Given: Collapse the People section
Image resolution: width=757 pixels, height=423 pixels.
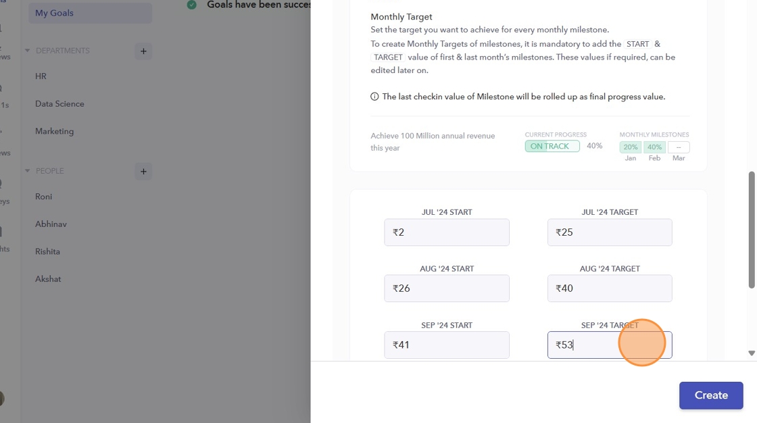Looking at the screenshot, I should coord(28,171).
